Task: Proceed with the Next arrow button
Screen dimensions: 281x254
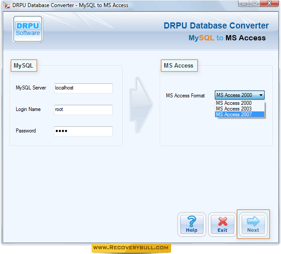Action: [253, 225]
